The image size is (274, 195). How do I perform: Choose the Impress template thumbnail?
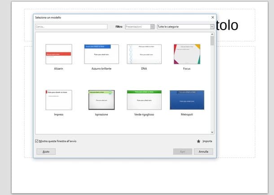click(58, 100)
